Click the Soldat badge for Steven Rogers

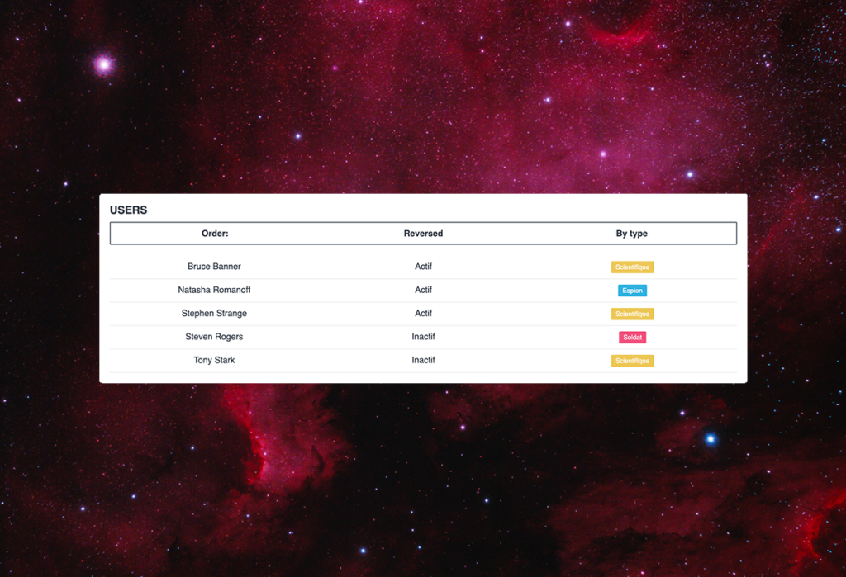(x=632, y=337)
